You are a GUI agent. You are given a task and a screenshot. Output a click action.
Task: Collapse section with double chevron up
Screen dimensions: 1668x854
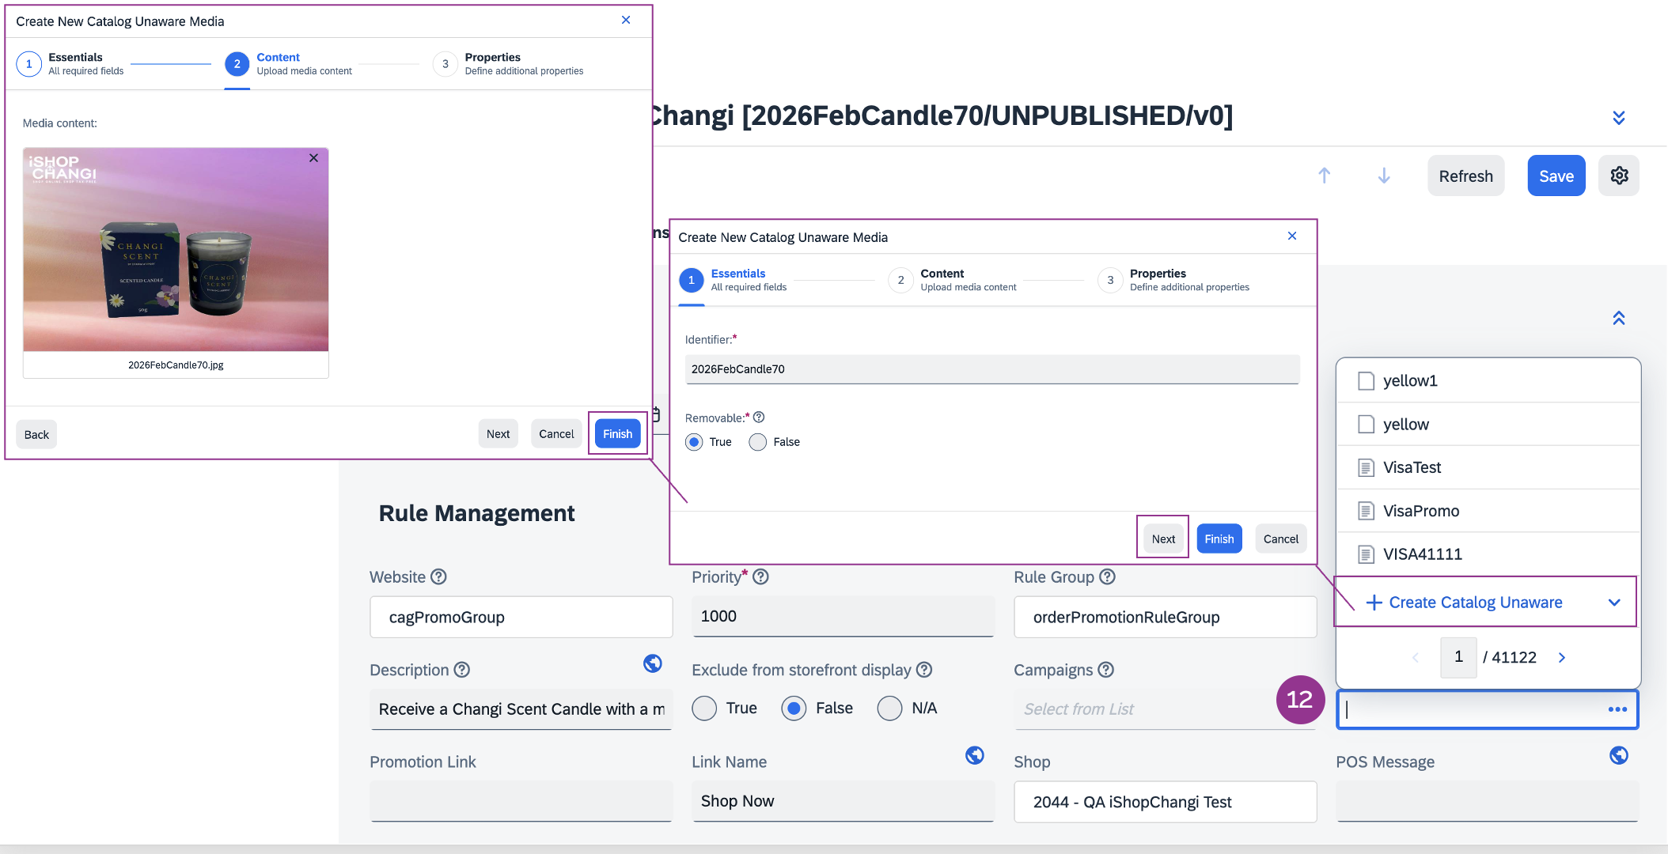pyautogui.click(x=1619, y=318)
